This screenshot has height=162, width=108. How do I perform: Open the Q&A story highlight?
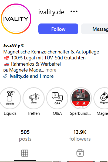coord(57,98)
